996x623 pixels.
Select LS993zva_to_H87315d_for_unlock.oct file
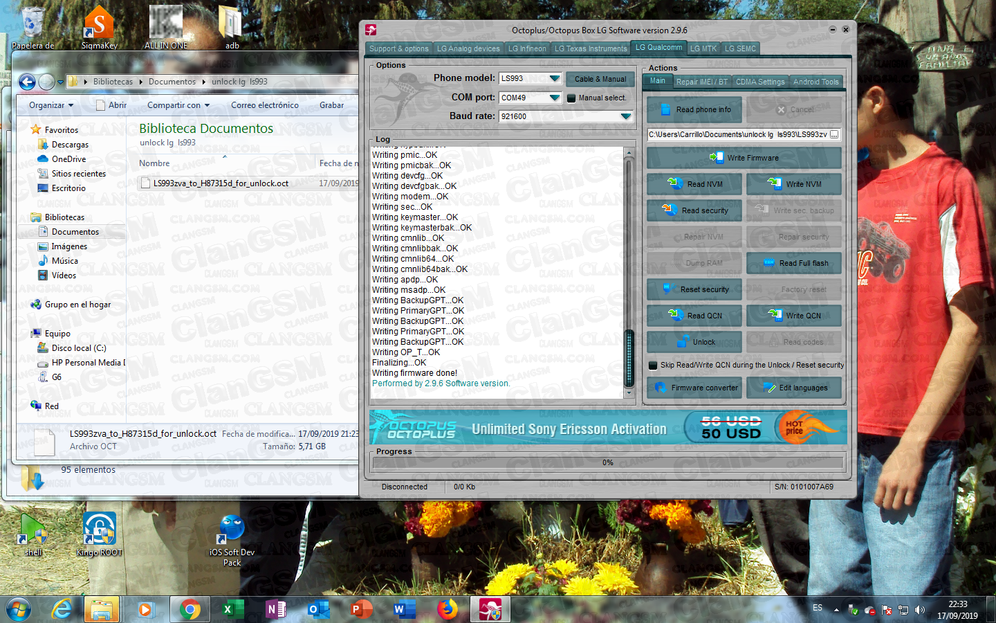click(x=221, y=183)
